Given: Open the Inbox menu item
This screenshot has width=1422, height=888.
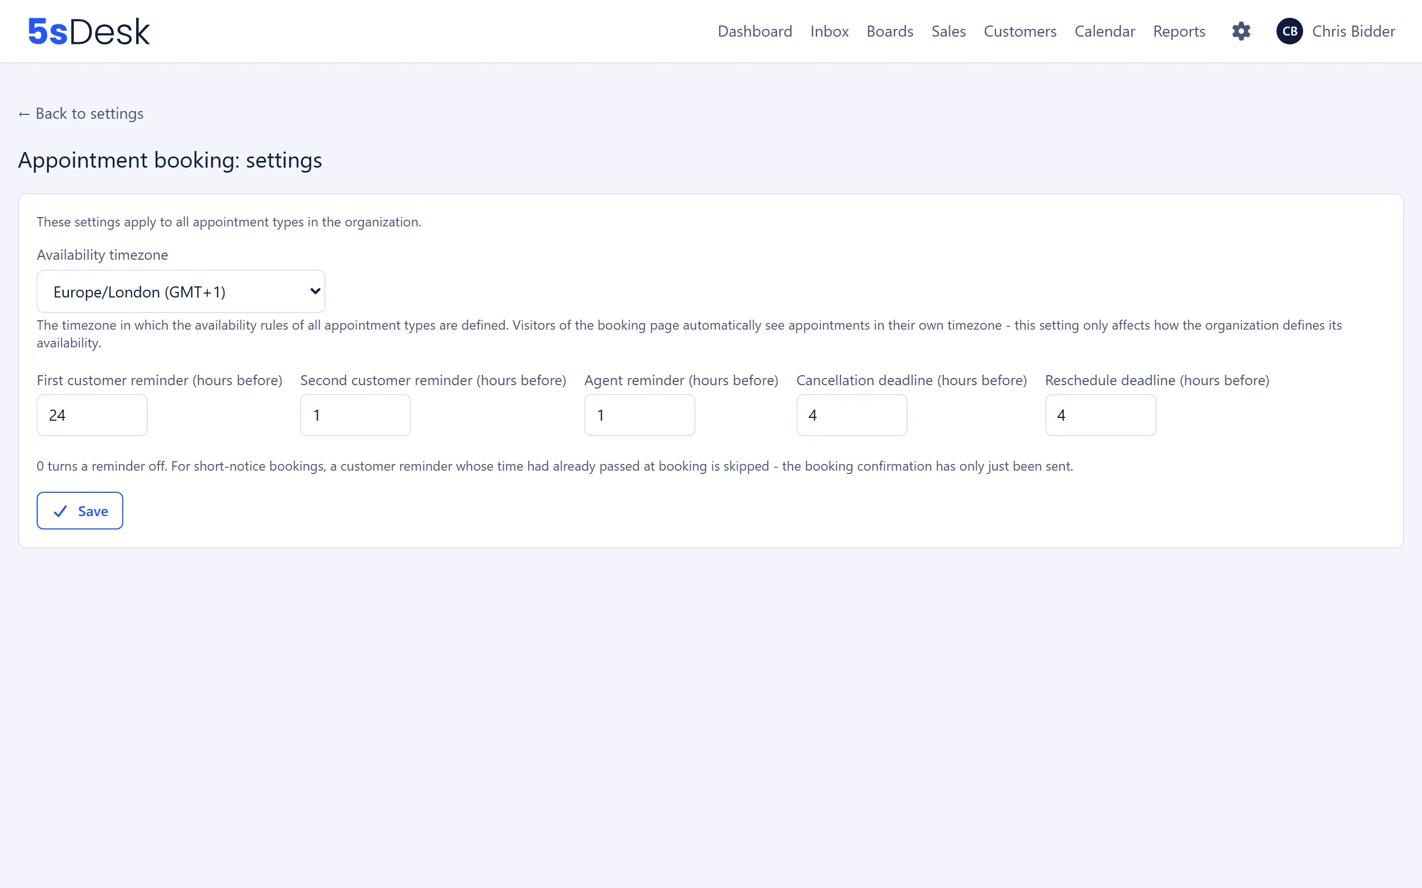Looking at the screenshot, I should click(x=829, y=31).
